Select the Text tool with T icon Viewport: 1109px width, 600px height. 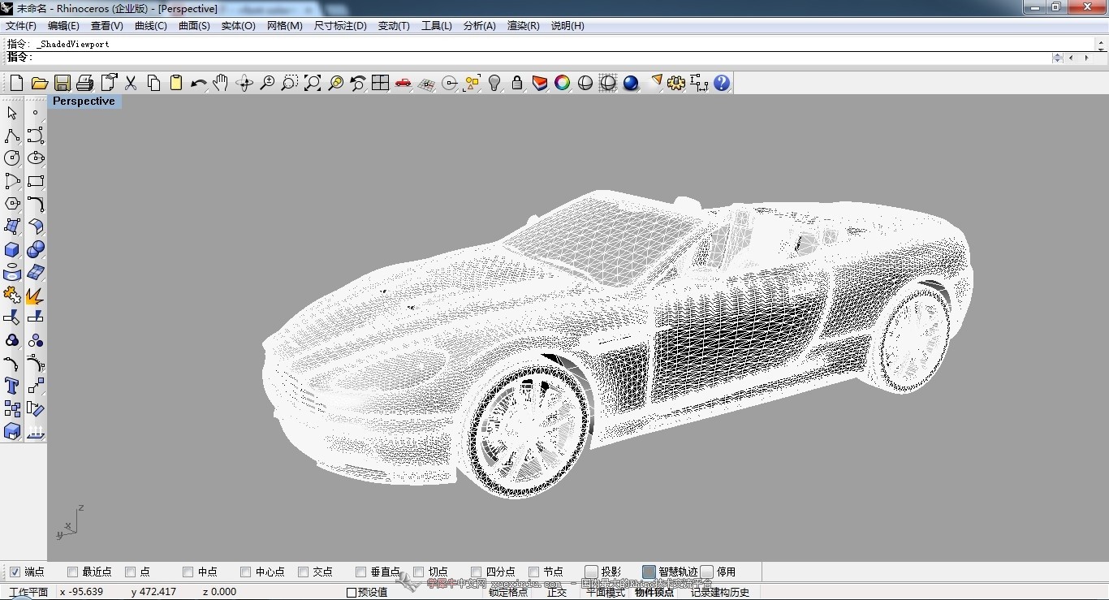(x=12, y=386)
